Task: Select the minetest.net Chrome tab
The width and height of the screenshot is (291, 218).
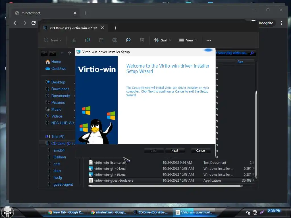Action: (44, 13)
